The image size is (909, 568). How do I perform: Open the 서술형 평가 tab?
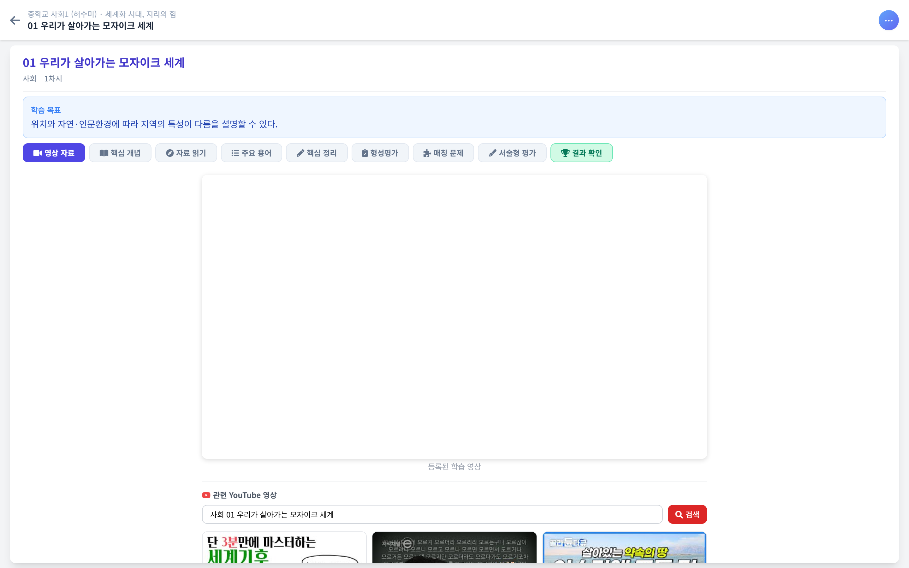512,152
